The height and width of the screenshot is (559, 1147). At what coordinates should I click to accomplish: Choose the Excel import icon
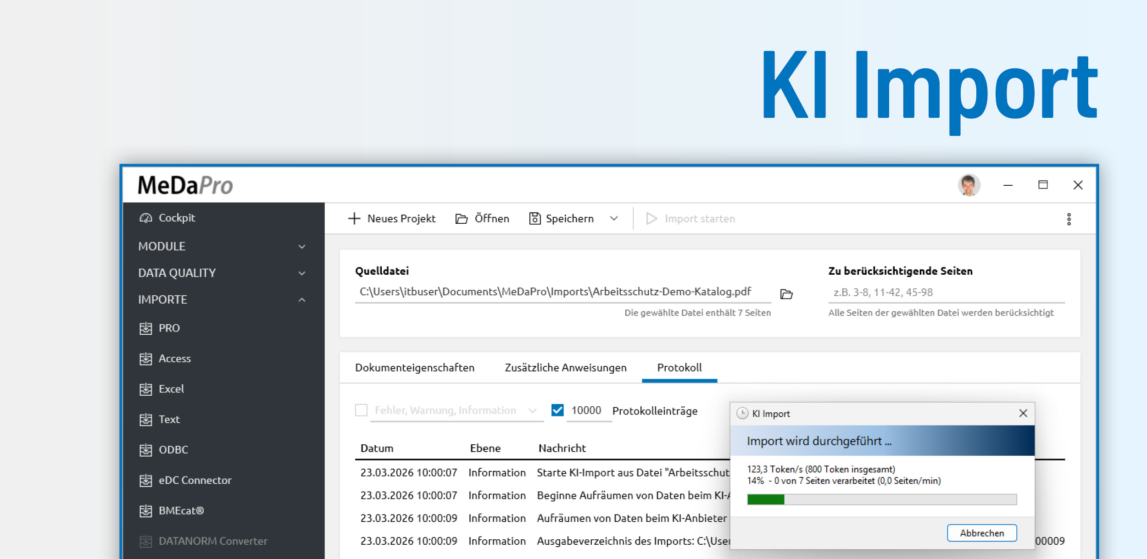point(146,389)
